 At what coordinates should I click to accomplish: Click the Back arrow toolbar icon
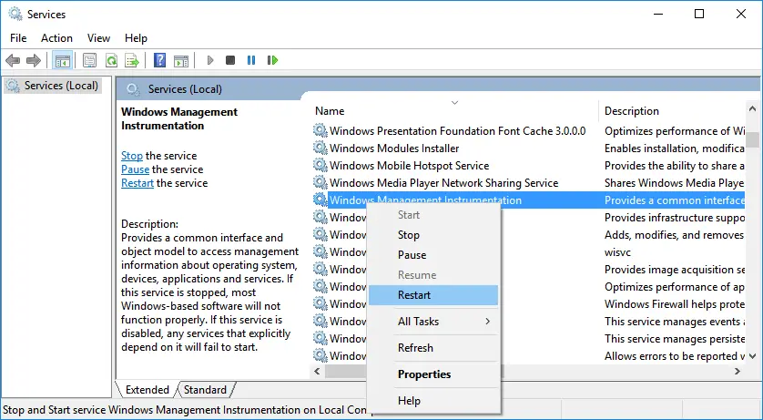[13, 60]
